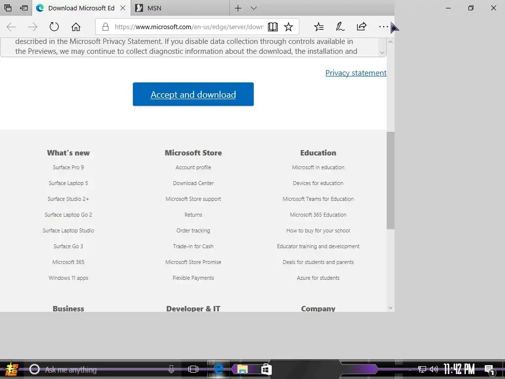Open Deals for students and parents
Image resolution: width=505 pixels, height=379 pixels.
(318, 262)
